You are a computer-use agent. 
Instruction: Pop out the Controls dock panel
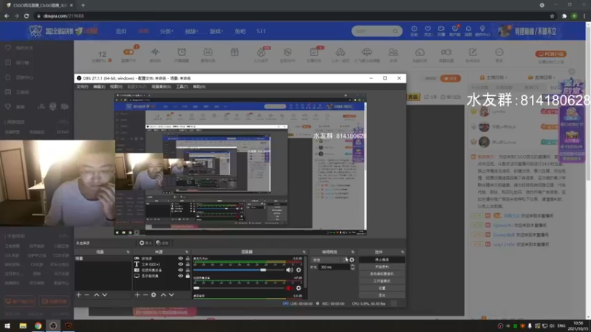[x=403, y=252]
